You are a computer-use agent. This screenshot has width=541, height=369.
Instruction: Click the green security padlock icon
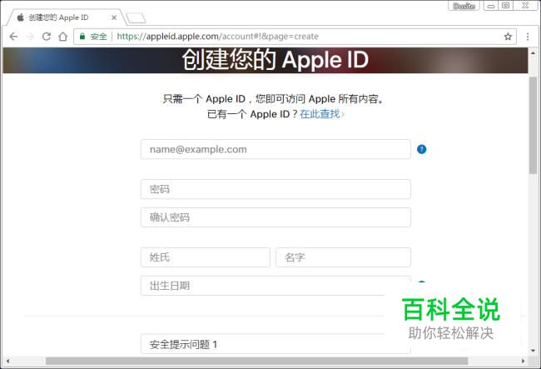click(82, 37)
